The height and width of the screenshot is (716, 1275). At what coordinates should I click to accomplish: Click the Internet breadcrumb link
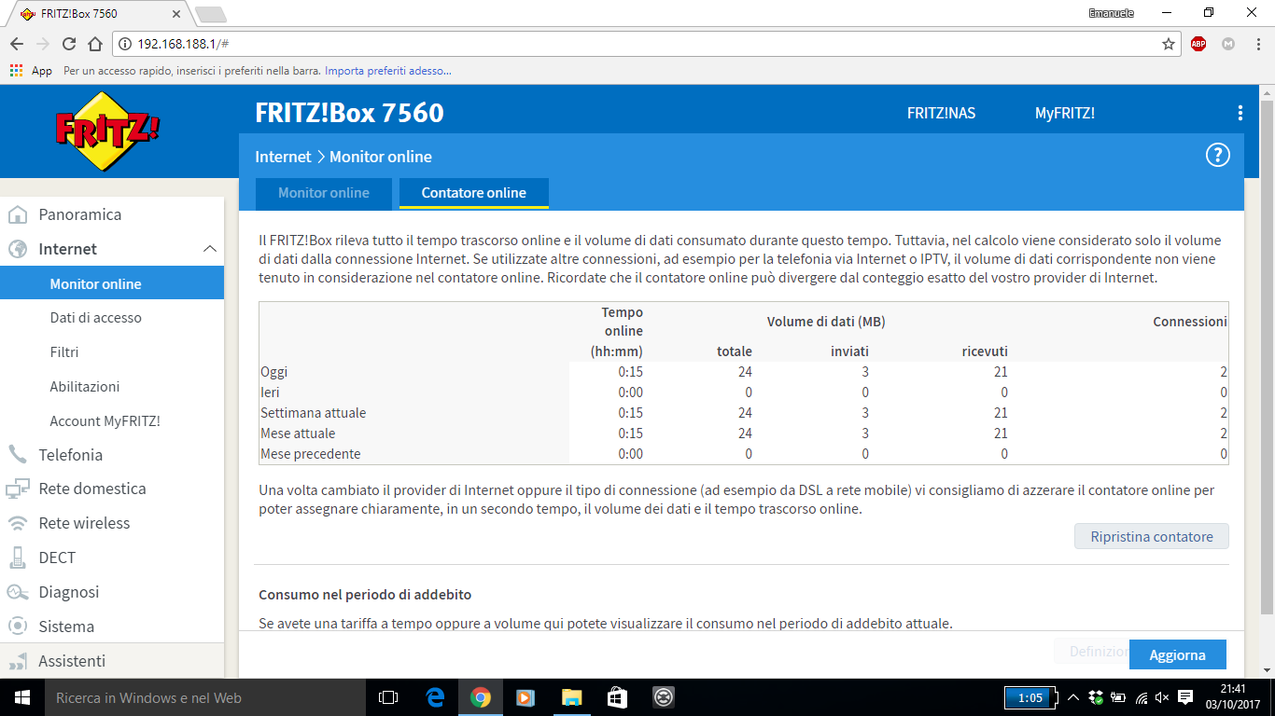[283, 157]
